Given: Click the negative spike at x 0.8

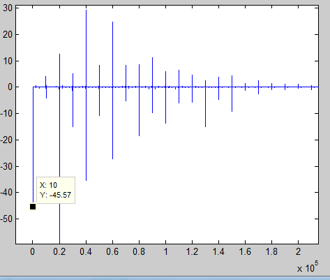Looking at the screenshot, I should (x=139, y=112).
